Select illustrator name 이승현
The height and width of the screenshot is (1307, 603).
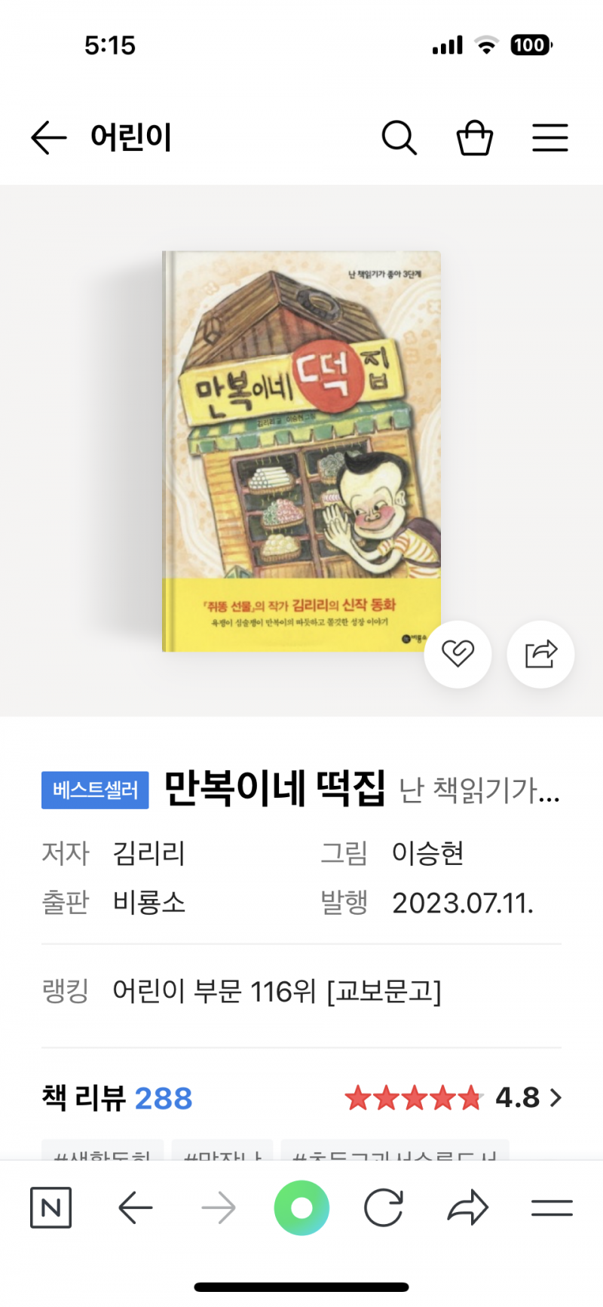click(x=427, y=853)
